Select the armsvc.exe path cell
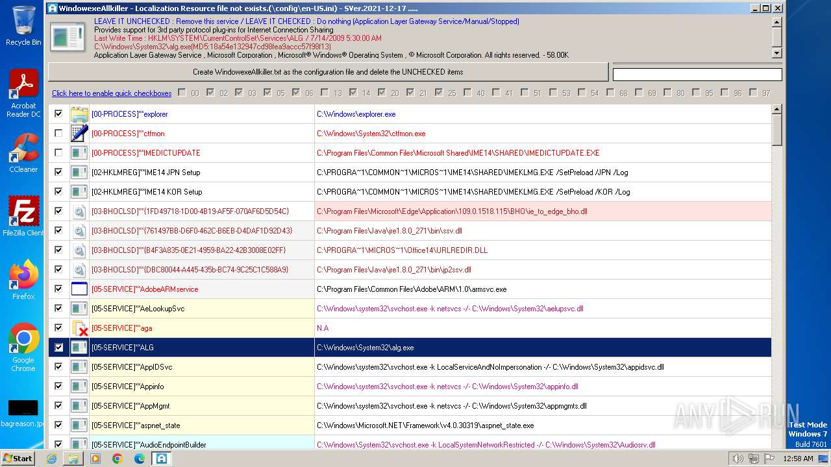 (x=543, y=289)
